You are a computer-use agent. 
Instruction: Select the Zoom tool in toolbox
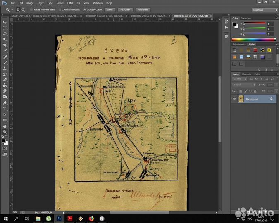pyautogui.click(x=5, y=132)
